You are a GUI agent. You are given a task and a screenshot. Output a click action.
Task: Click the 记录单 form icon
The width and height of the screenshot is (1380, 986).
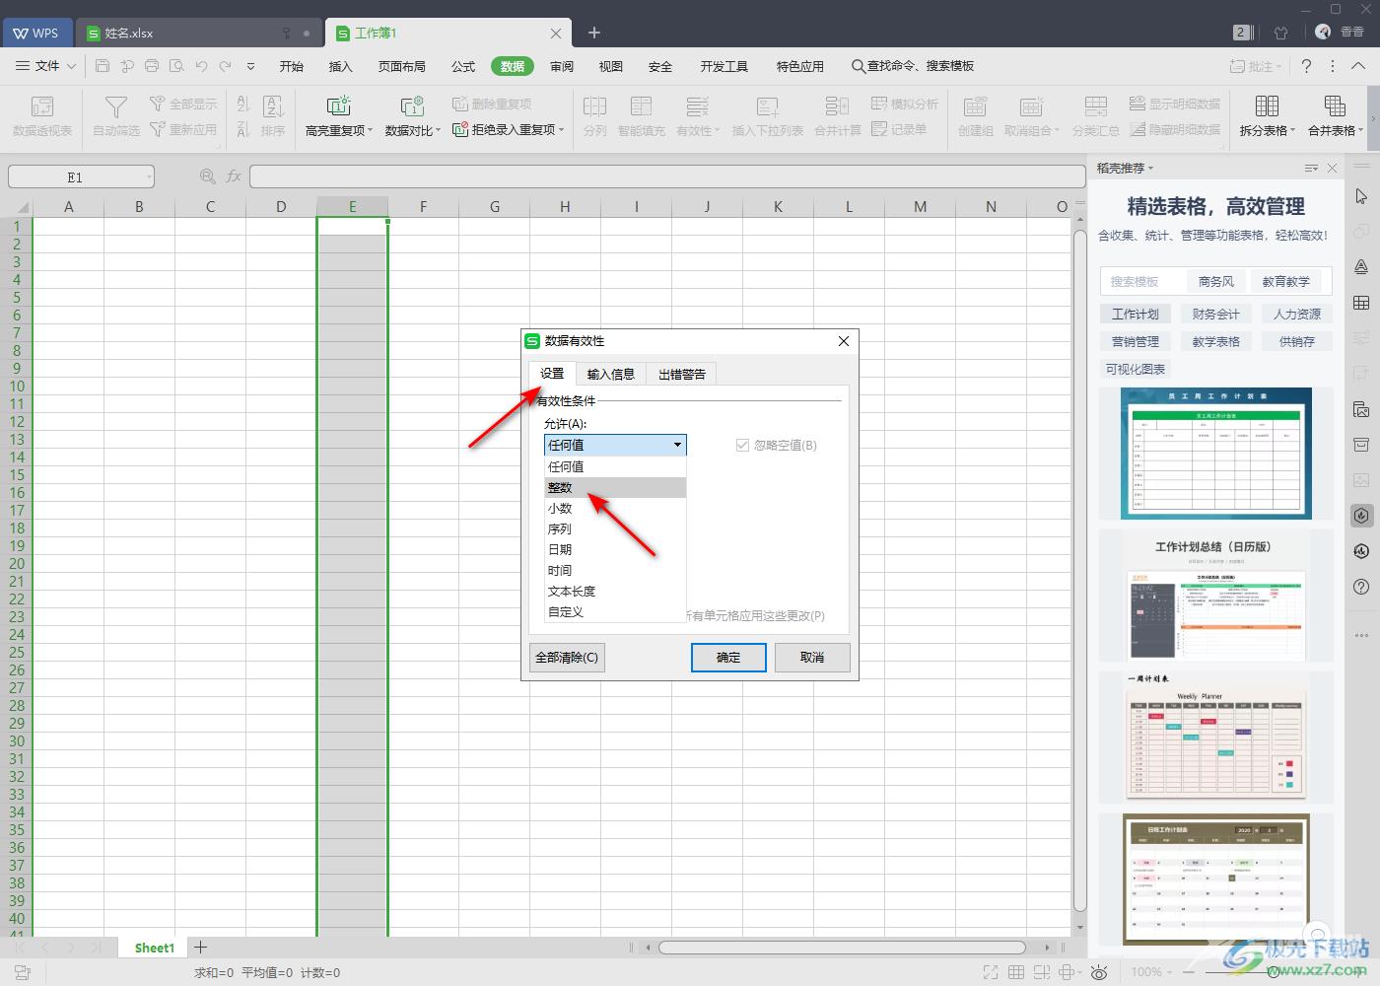click(x=879, y=129)
